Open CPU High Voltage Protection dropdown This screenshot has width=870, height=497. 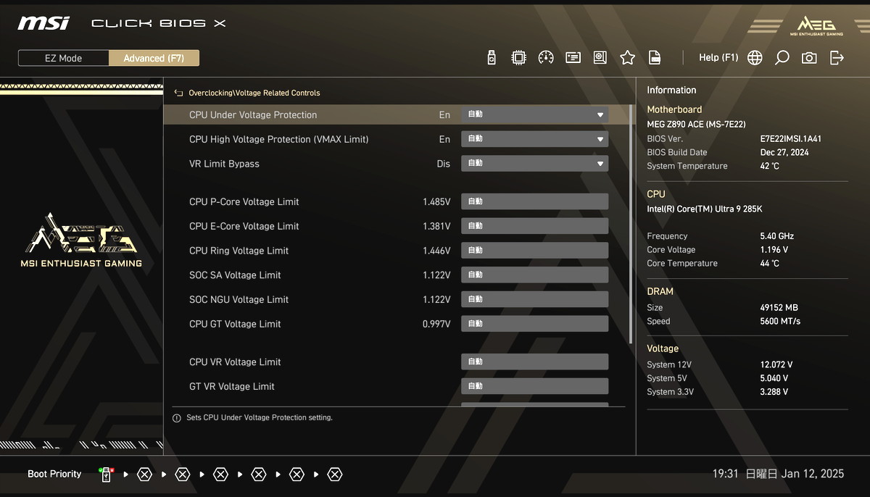[x=534, y=139]
